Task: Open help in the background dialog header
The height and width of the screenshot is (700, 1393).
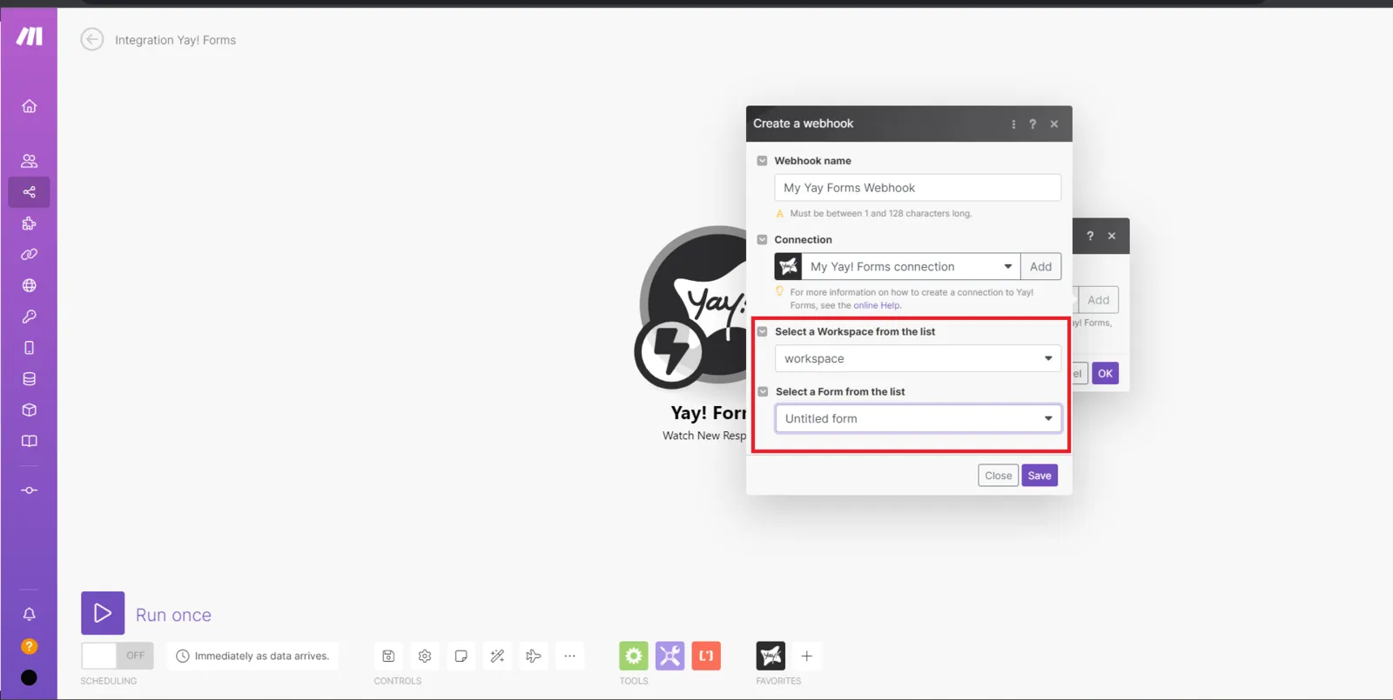Action: click(x=1090, y=236)
